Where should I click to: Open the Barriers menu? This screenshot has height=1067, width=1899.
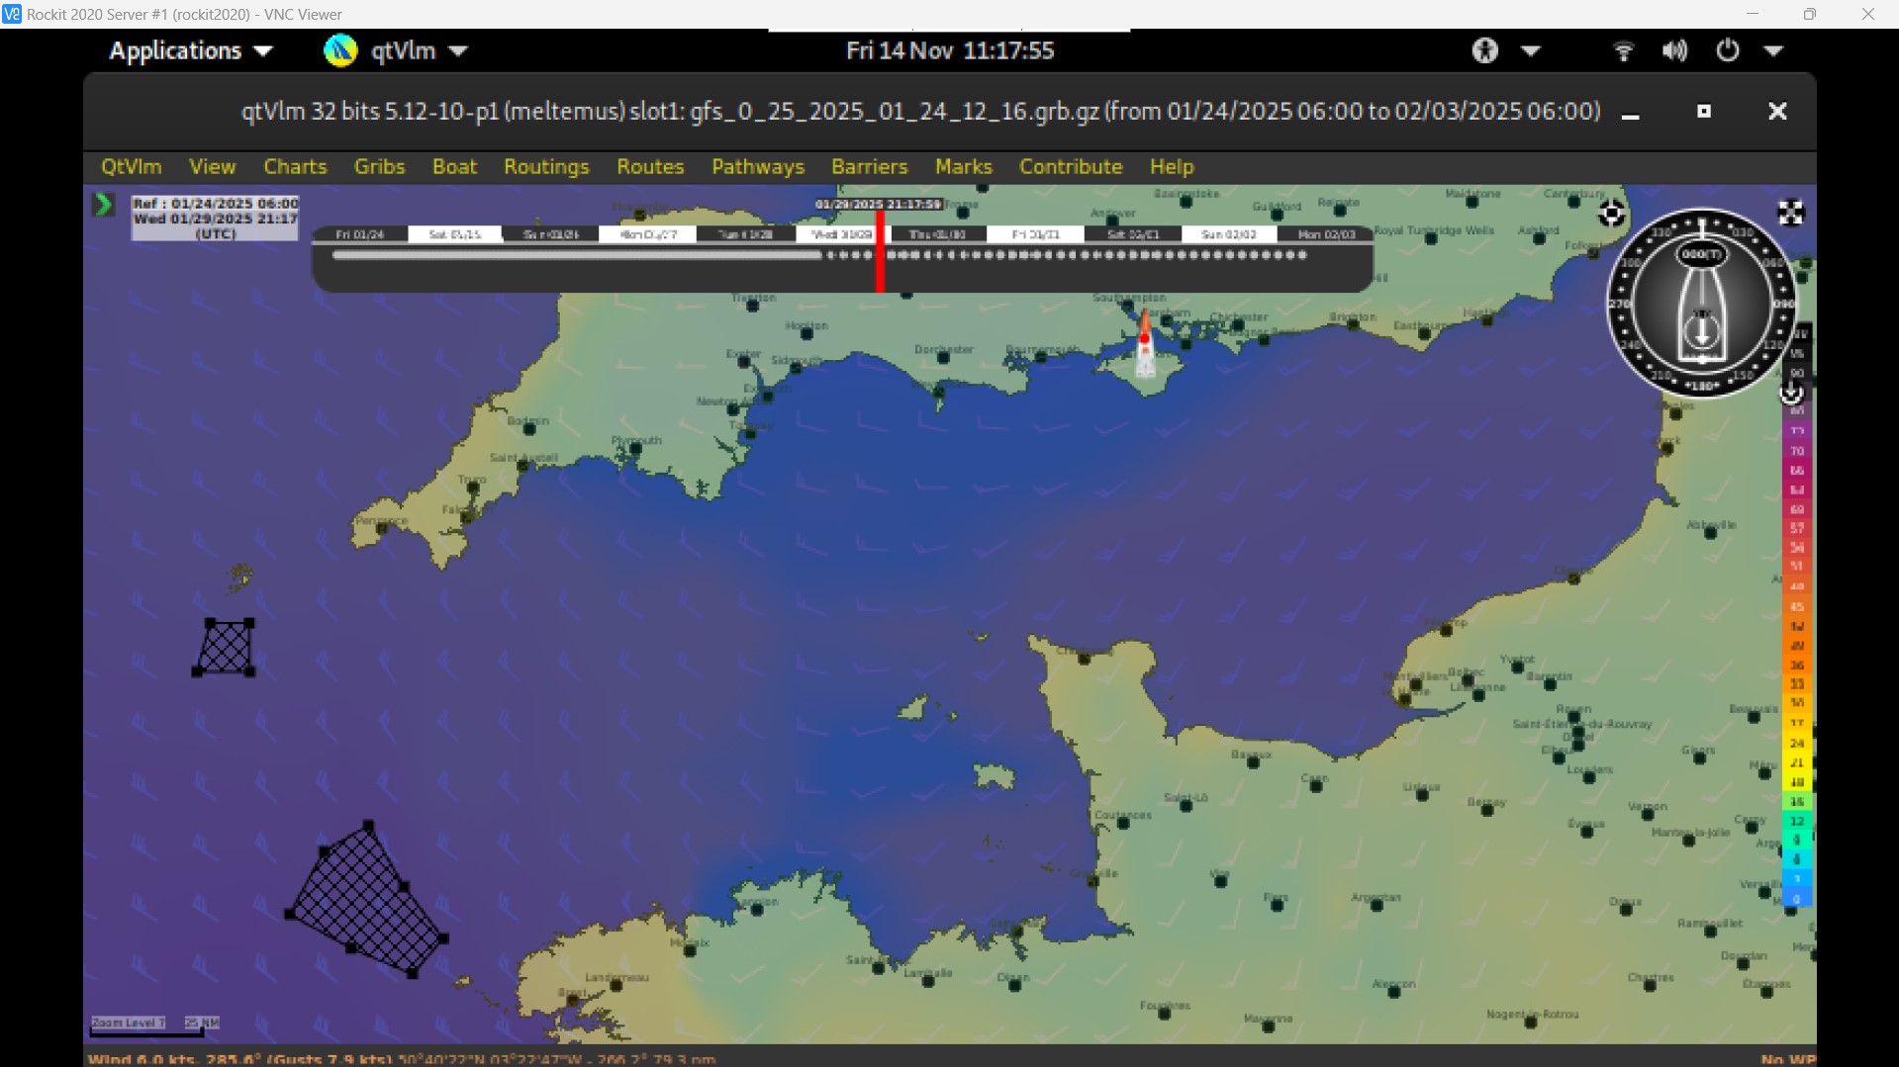[x=869, y=166]
